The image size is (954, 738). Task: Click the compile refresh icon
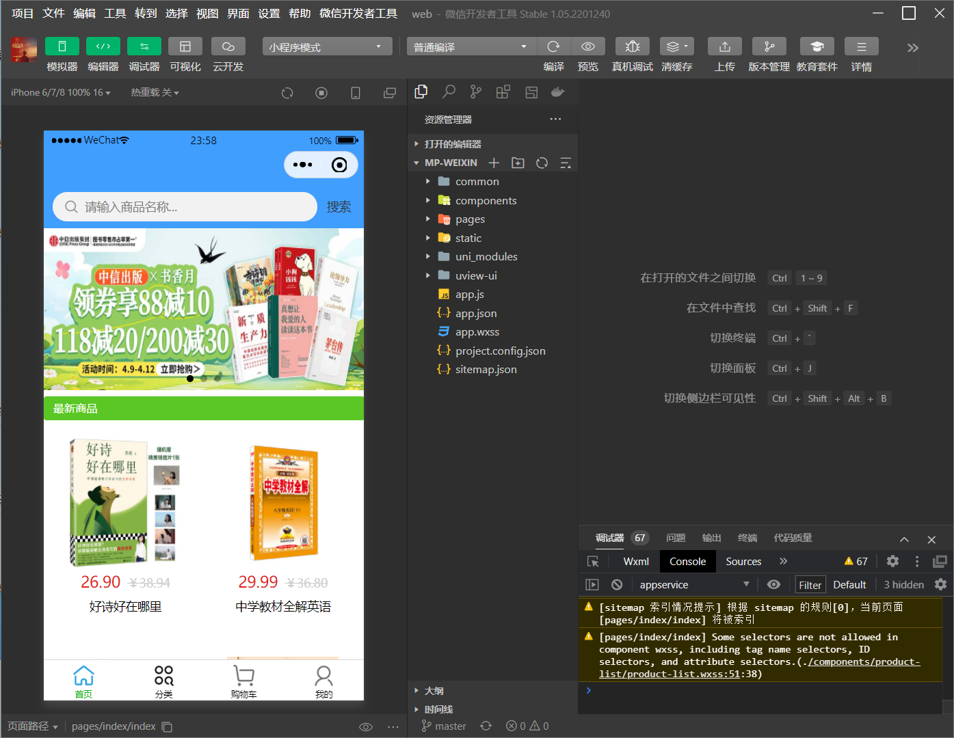coord(554,46)
